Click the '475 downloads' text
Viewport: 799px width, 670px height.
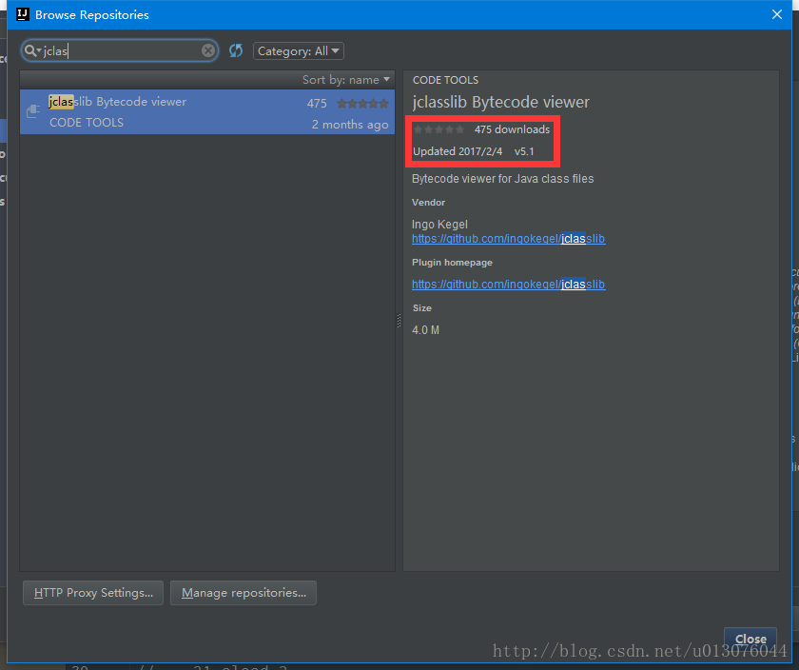[x=512, y=129]
